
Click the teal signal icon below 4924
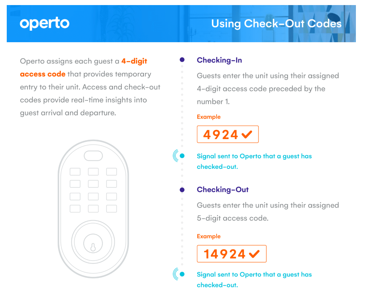coord(179,156)
